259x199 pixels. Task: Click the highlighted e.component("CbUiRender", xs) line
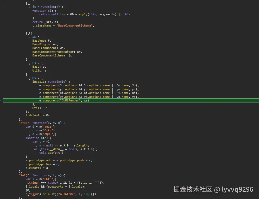(131, 100)
